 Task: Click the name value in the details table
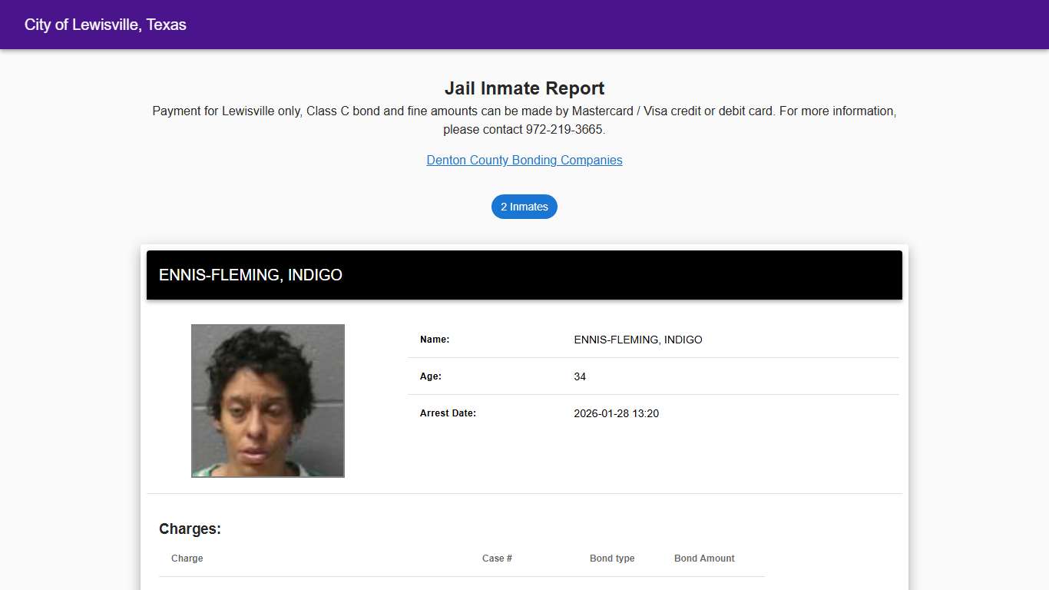[x=638, y=340]
